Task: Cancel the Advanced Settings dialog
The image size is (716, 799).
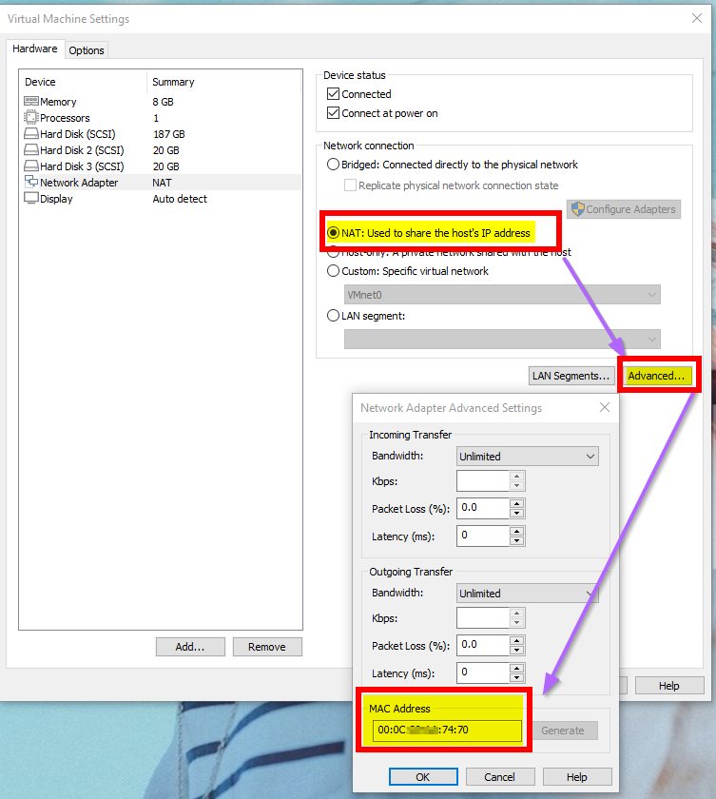Action: click(x=500, y=776)
